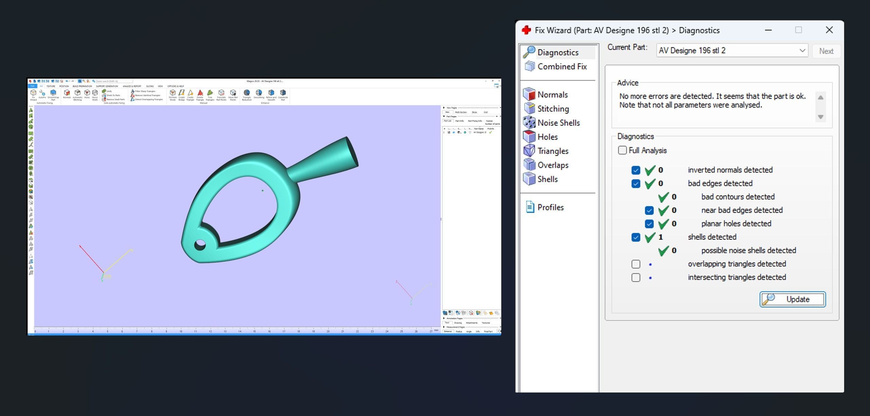Viewport: 870px width, 416px height.
Task: Enable intersecting triangles detected checkbox
Action: pos(636,277)
